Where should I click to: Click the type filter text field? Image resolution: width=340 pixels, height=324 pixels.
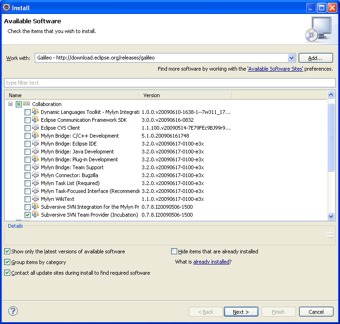[170, 83]
